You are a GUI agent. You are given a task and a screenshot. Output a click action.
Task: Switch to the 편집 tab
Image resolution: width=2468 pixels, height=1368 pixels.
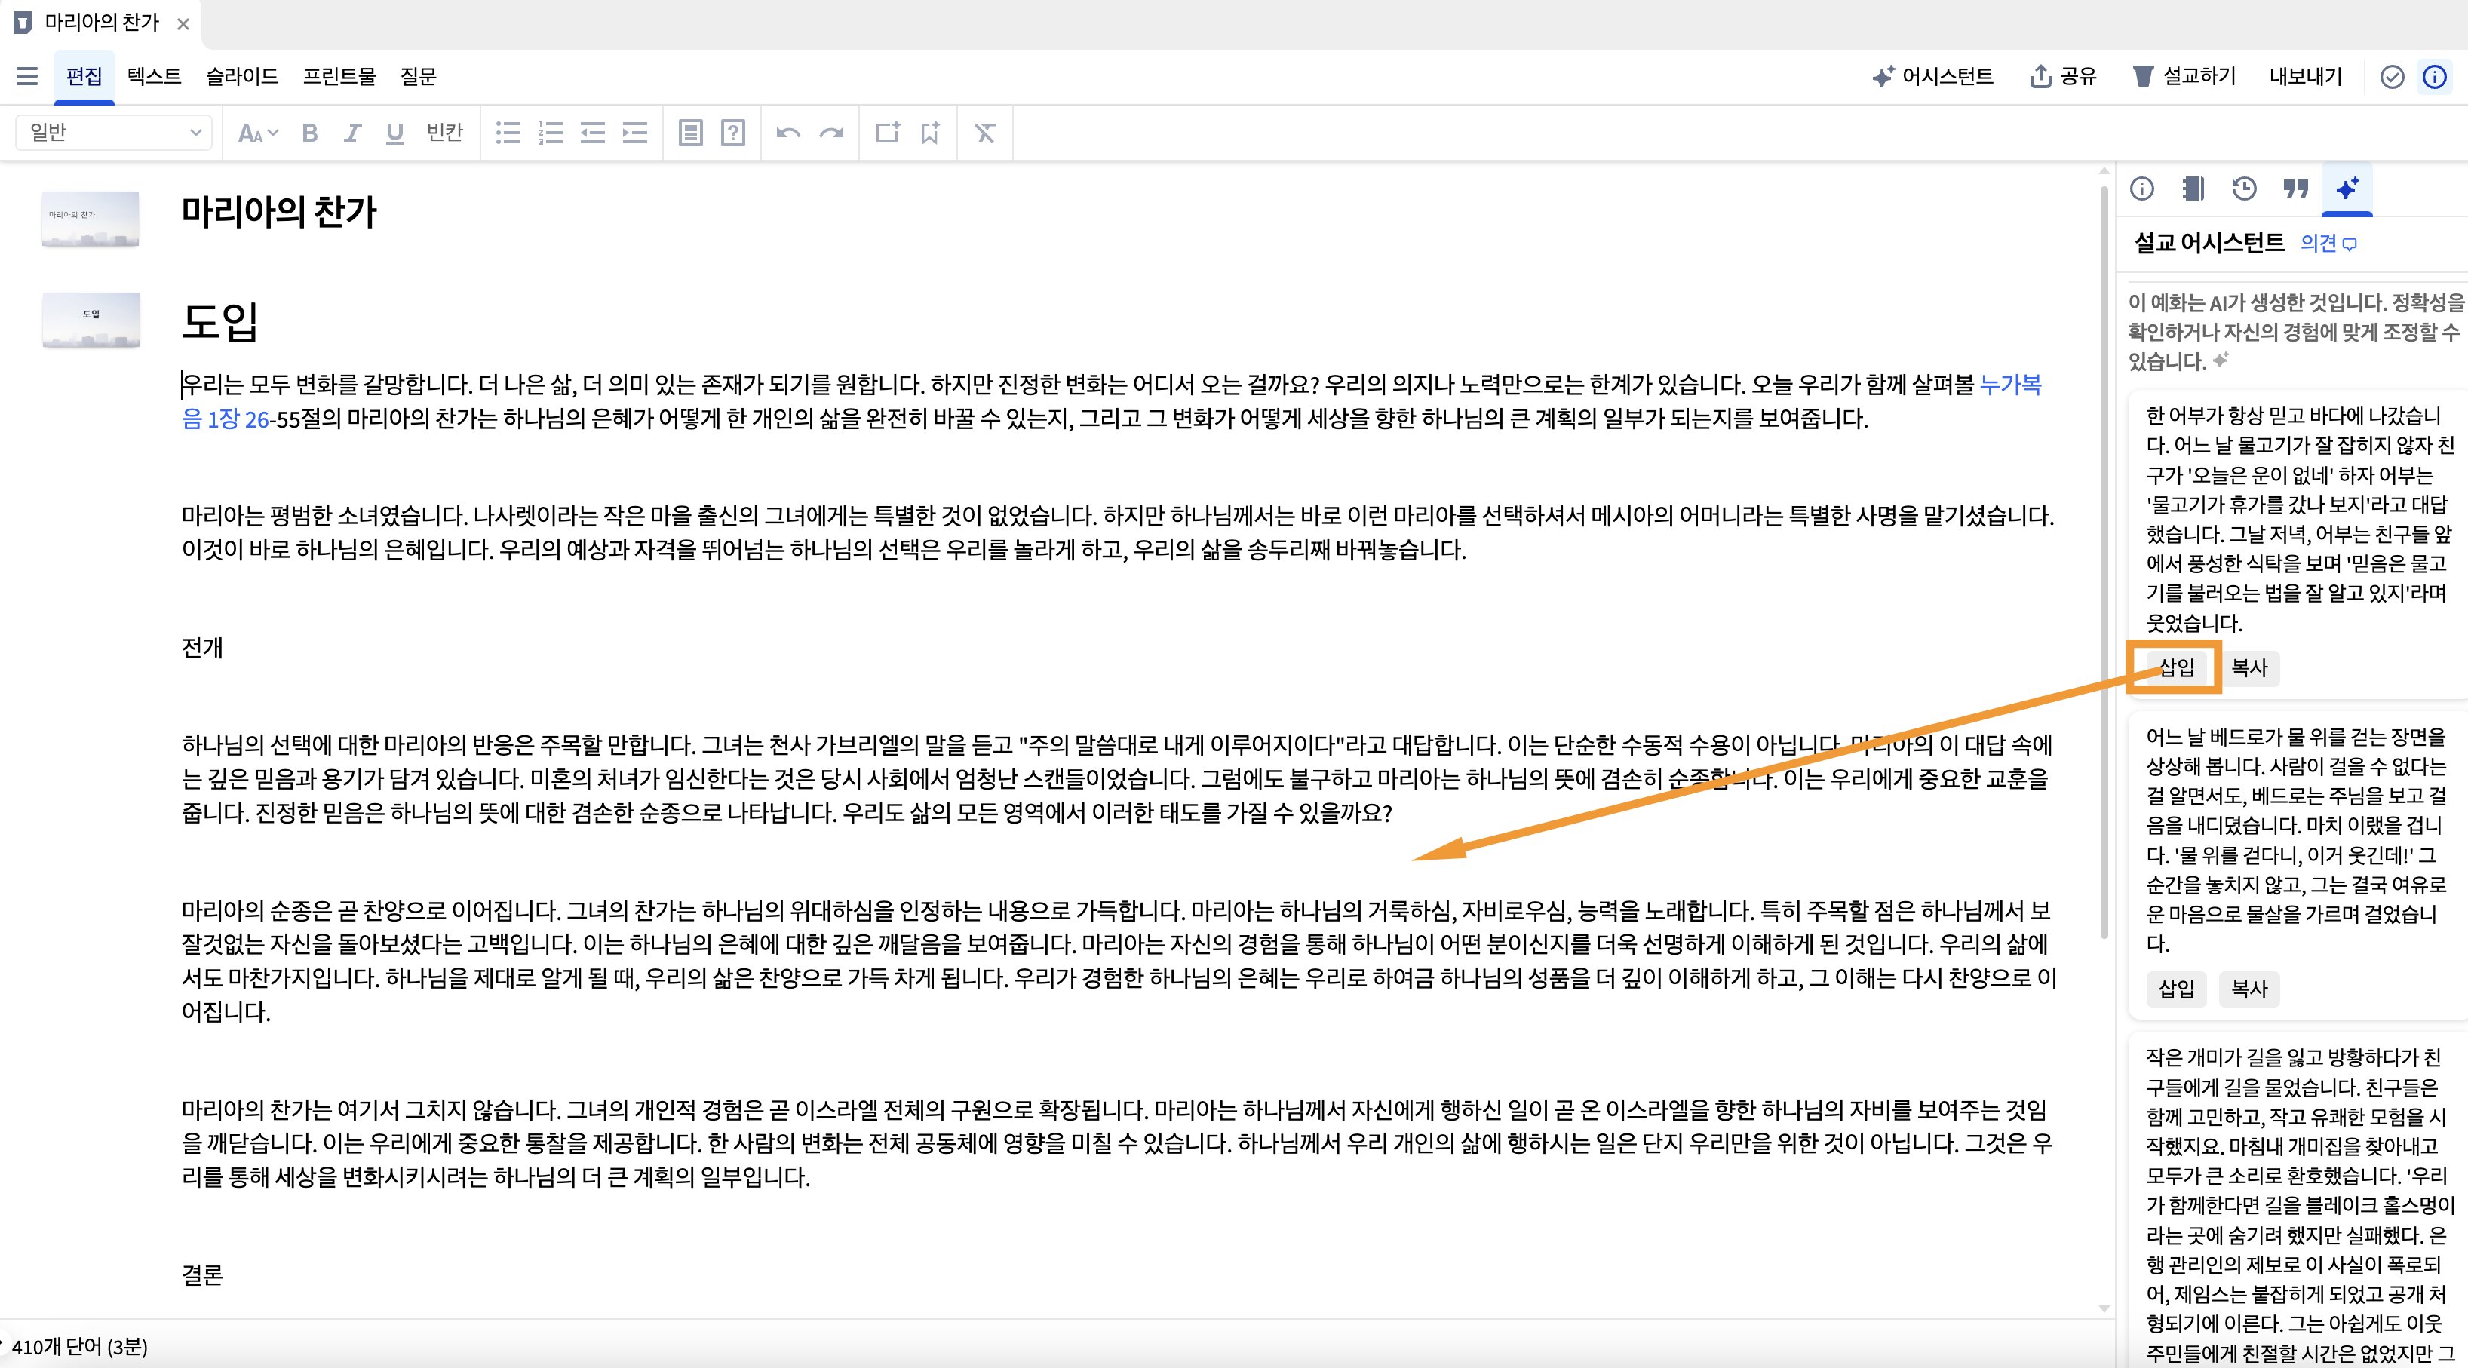coord(84,75)
